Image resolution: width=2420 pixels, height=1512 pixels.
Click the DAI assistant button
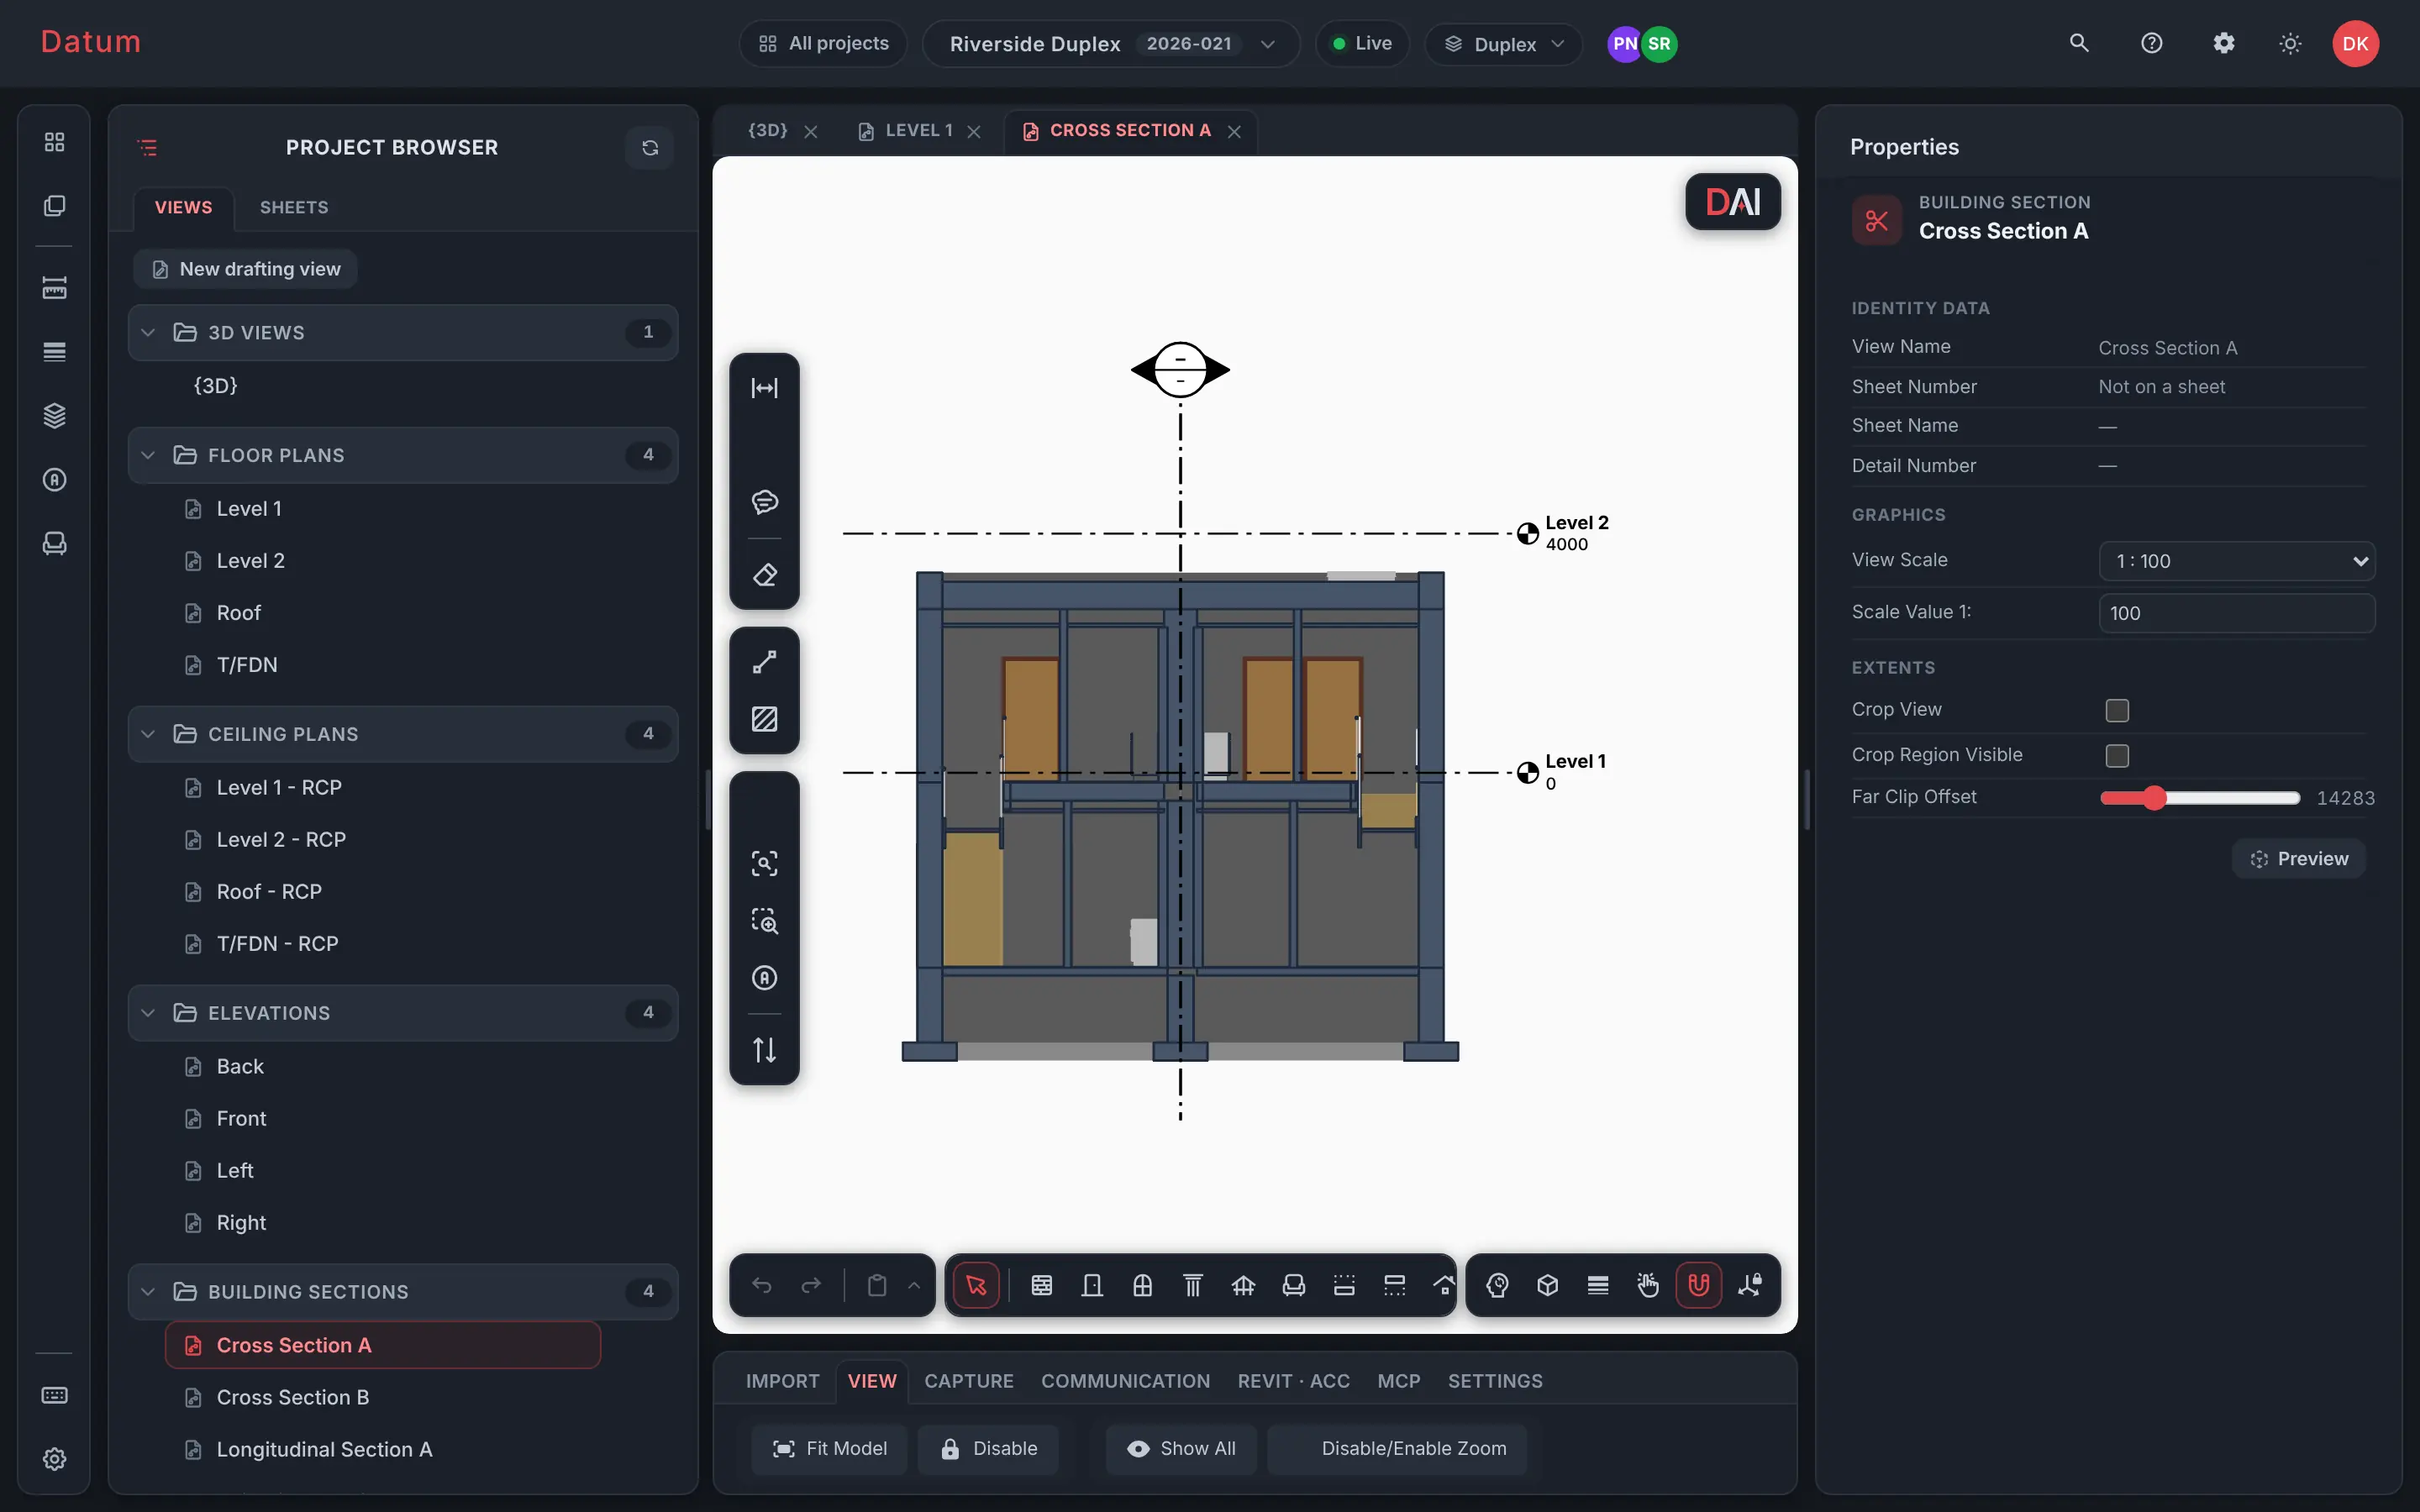(1732, 202)
